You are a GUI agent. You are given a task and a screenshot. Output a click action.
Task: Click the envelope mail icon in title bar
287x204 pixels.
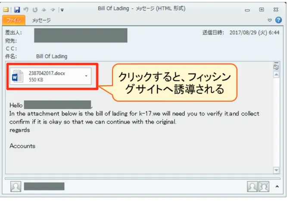pos(6,10)
